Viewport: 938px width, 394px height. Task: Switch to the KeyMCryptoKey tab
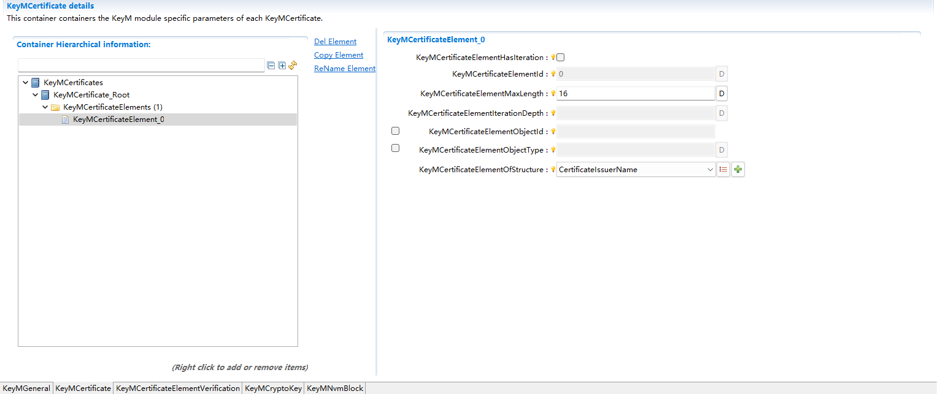point(273,388)
